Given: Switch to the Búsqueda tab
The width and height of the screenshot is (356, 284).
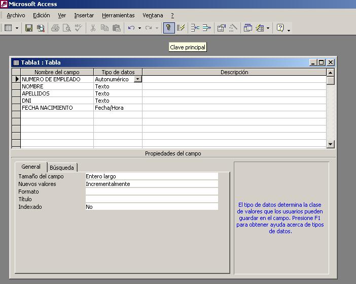Looking at the screenshot, I should point(62,168).
